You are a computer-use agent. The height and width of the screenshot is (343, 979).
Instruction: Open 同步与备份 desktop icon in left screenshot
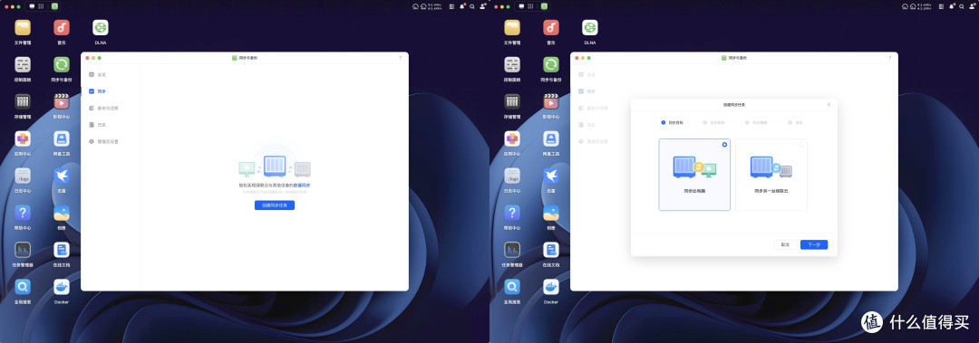tap(62, 65)
